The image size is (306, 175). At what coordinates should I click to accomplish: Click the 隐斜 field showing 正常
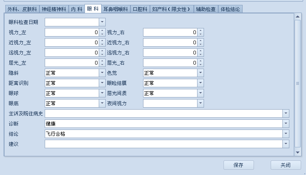(72, 73)
